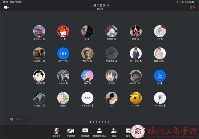Go to second page via pagination dot

point(94,122)
